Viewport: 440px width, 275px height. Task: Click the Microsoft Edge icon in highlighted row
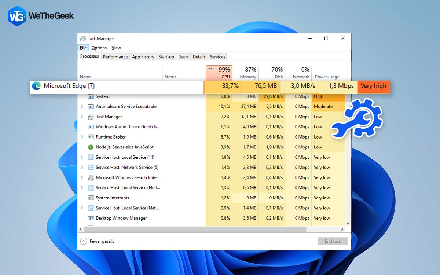tap(36, 86)
